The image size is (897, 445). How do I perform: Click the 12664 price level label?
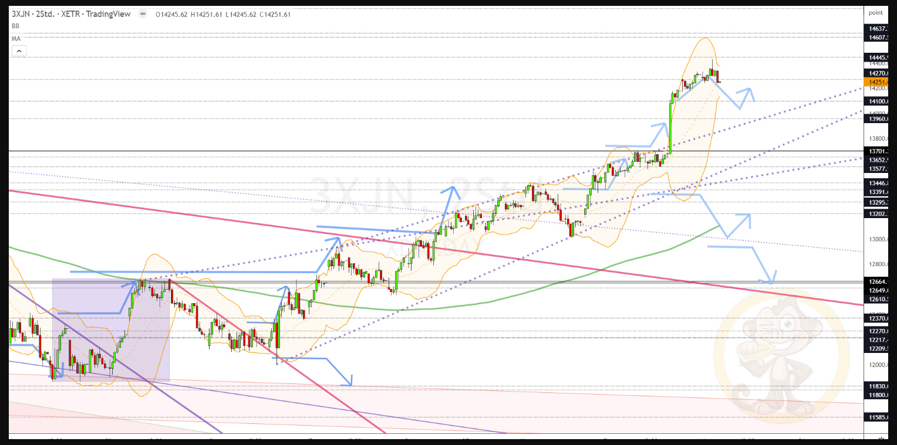[877, 281]
